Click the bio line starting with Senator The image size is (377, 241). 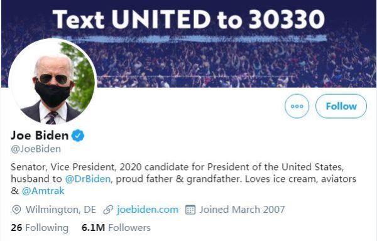coord(177,167)
